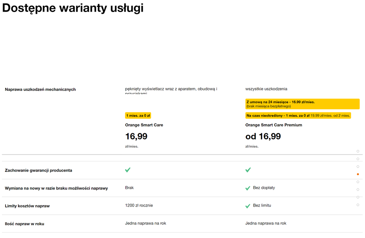
Task: Click the 'Naprawa uszkodzeń mechanicznych' row label
Action: (40, 89)
